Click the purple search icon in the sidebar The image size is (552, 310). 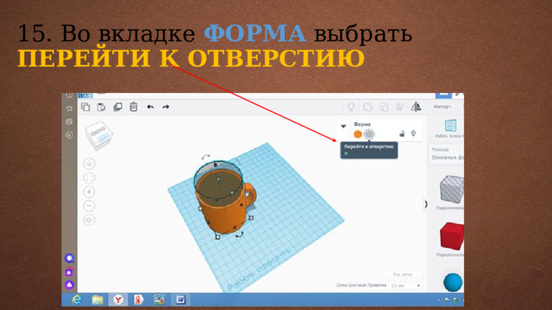click(69, 258)
